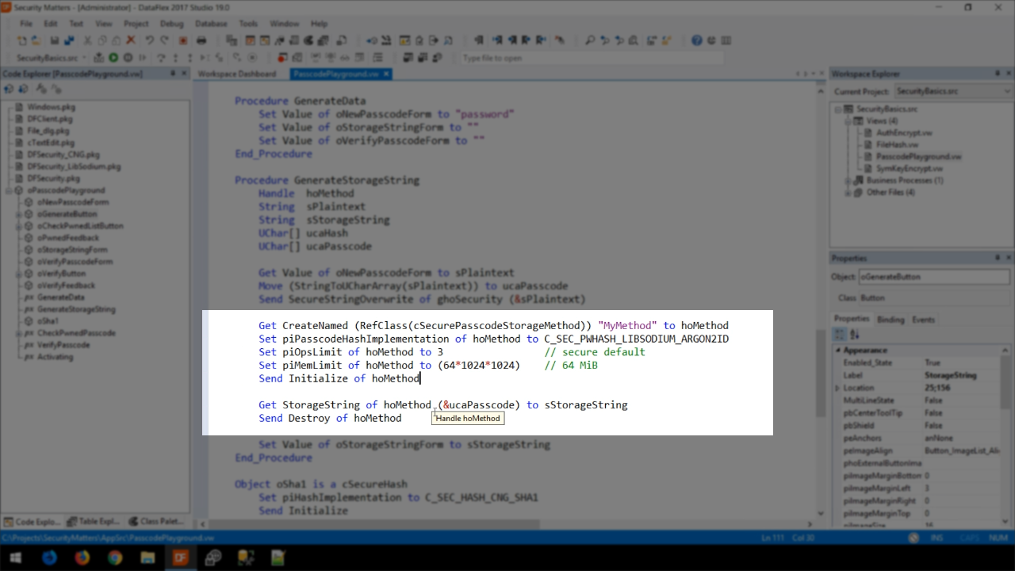The width and height of the screenshot is (1015, 571).
Task: Click the green Run button in toolbar
Action: point(113,58)
